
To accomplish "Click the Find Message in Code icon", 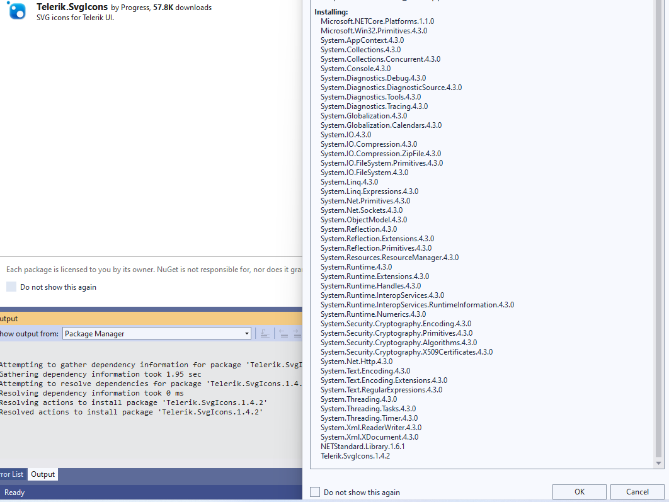I will pos(265,333).
